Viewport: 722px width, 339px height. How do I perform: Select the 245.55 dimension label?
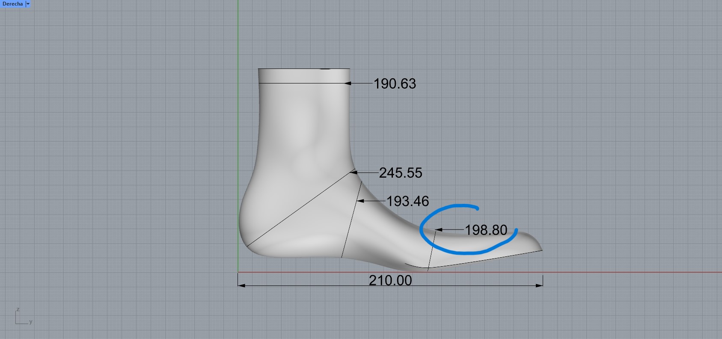tap(401, 173)
